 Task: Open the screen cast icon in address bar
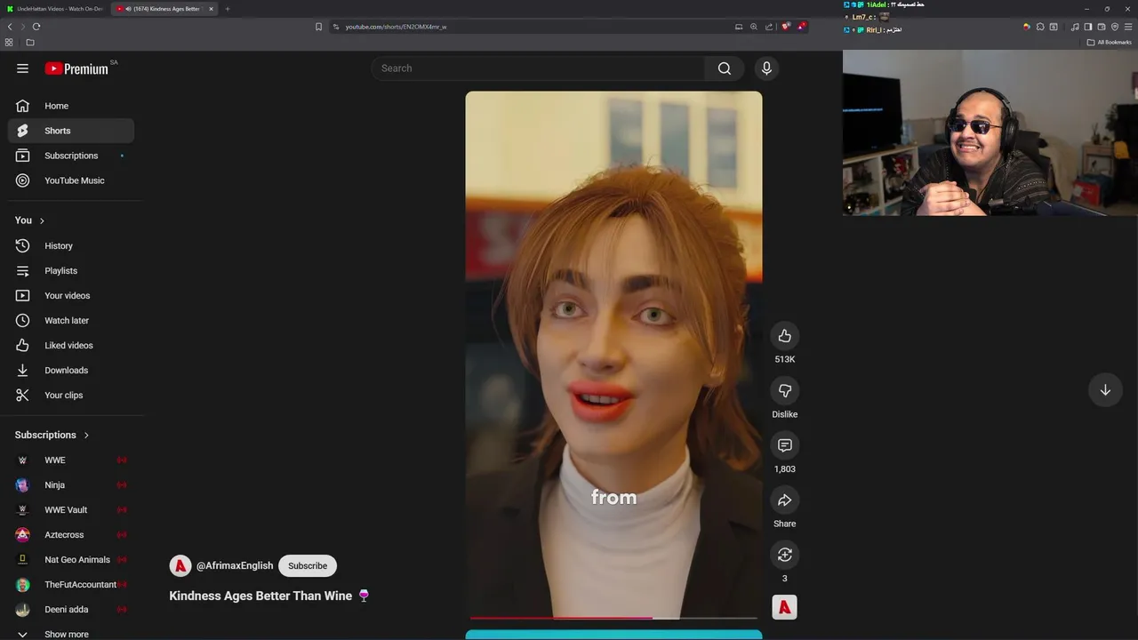(x=739, y=27)
